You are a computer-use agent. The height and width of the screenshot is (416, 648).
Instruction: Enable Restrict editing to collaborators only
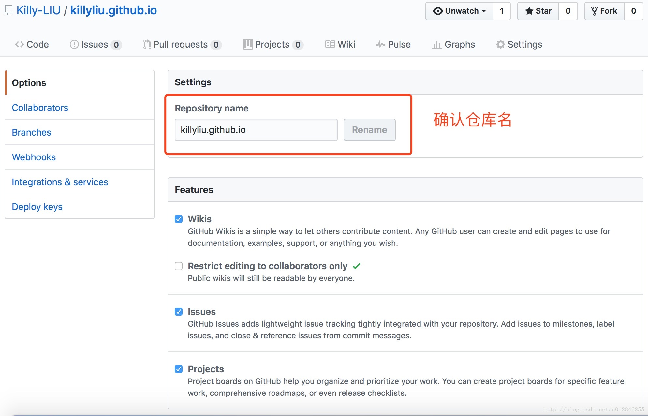(x=179, y=266)
